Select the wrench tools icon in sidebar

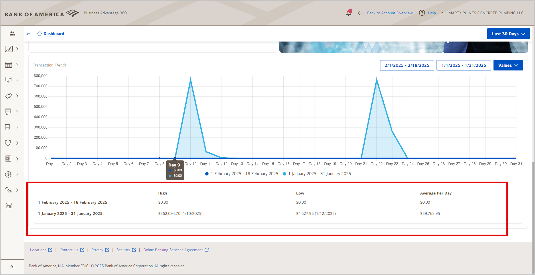coord(8,190)
